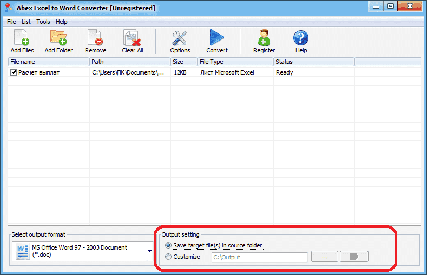Click the browse "..." button for output folder

tap(325, 257)
